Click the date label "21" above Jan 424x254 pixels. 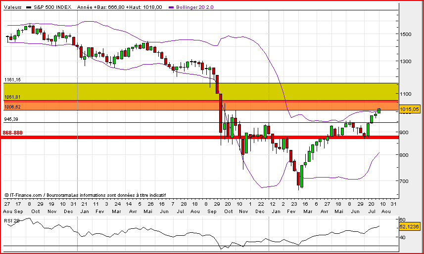pos(85,204)
